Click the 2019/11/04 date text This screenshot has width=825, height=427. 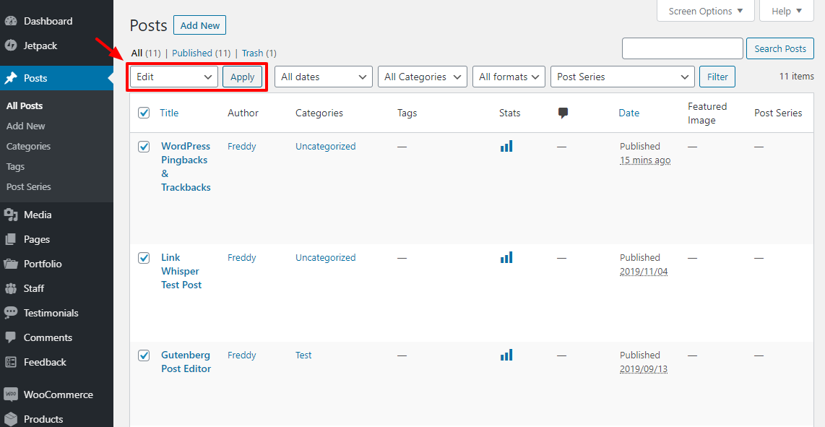coord(644,272)
